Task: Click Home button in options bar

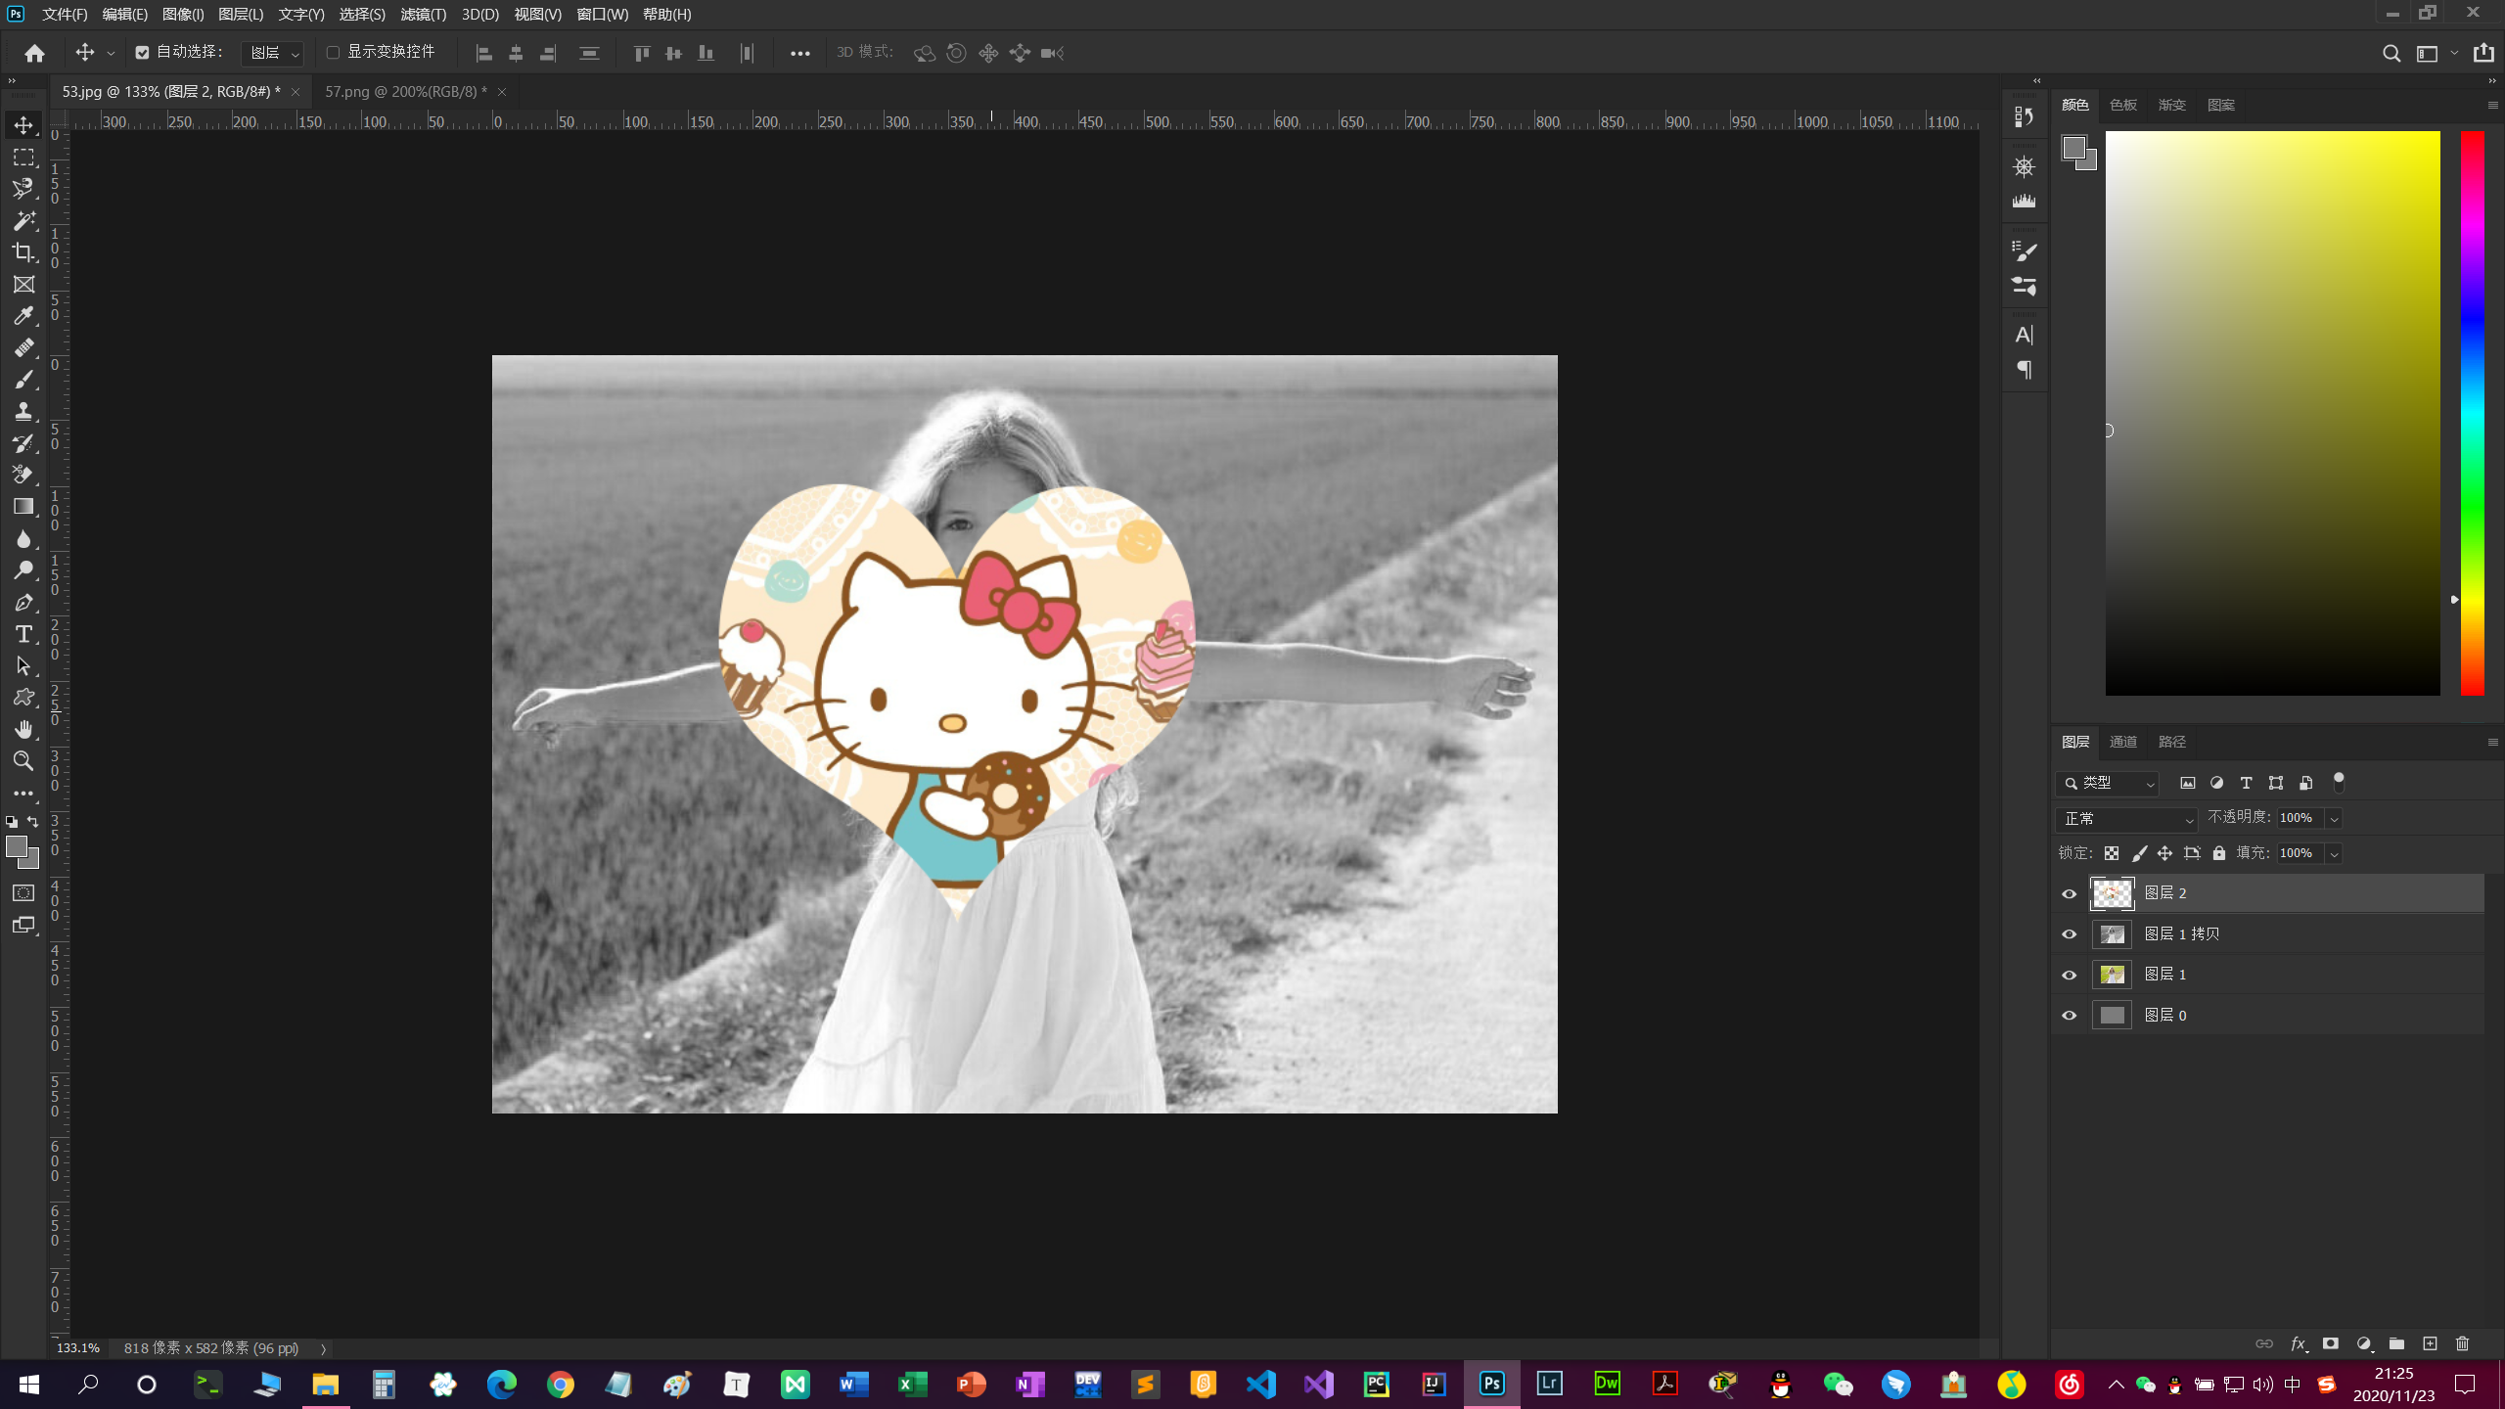Action: (x=34, y=53)
